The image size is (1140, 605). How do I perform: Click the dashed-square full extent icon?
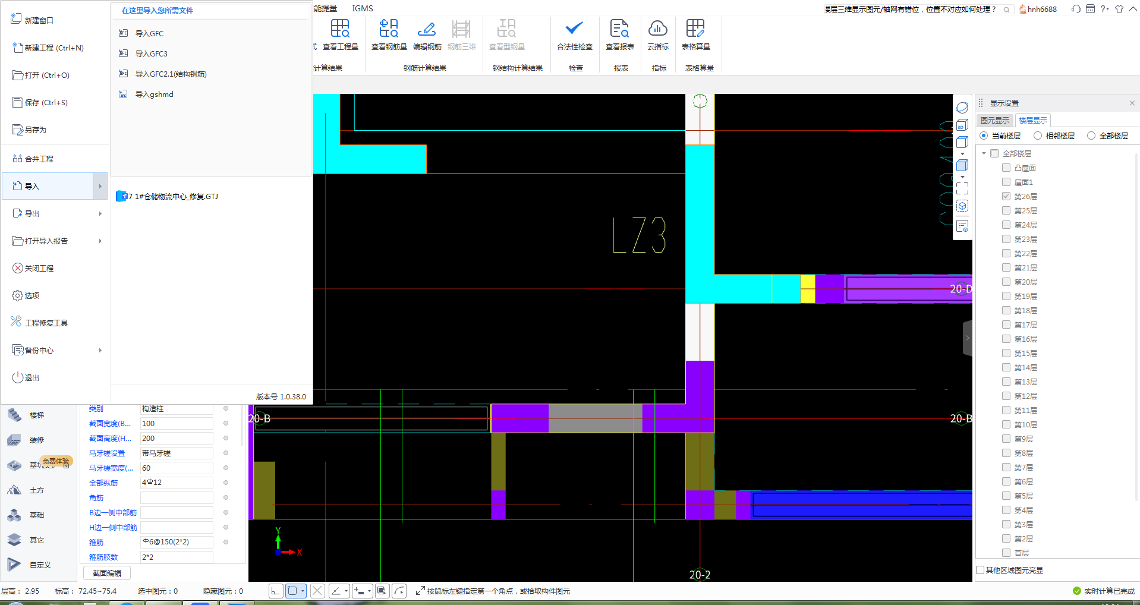click(x=962, y=188)
